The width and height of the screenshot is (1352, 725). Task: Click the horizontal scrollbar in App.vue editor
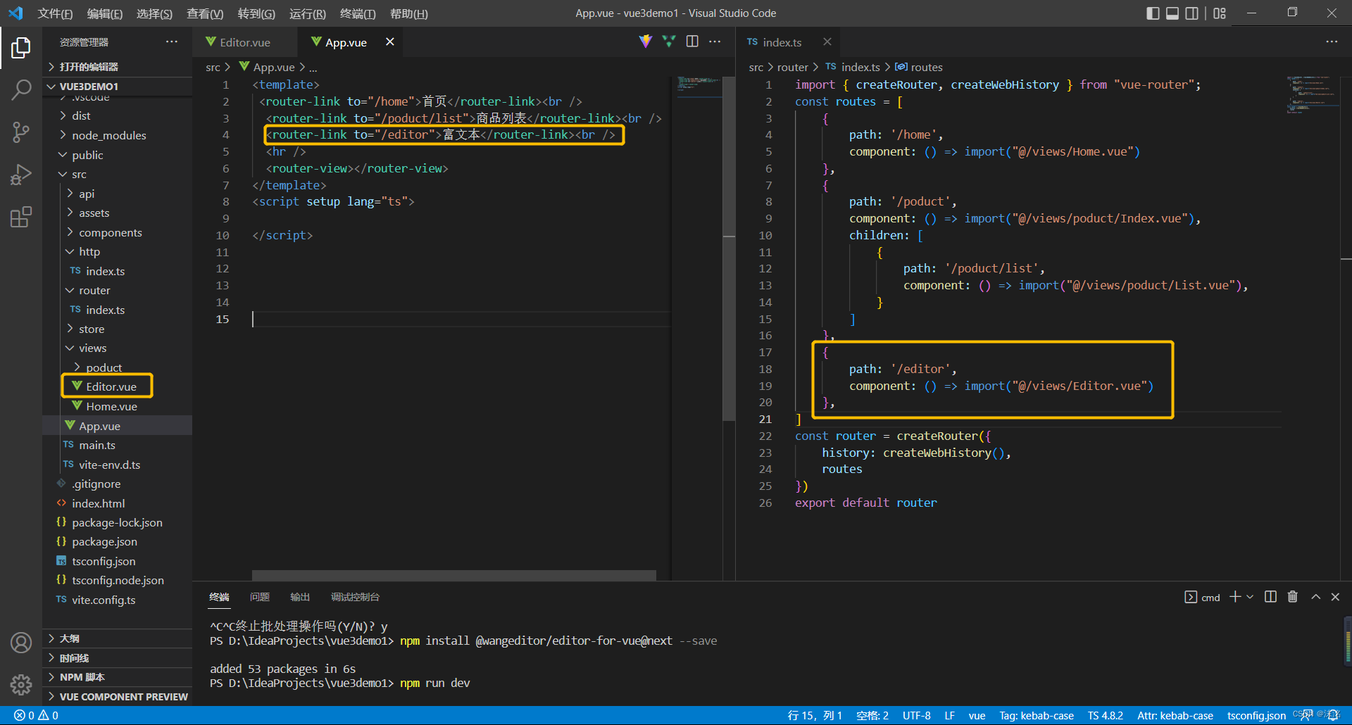(x=453, y=575)
